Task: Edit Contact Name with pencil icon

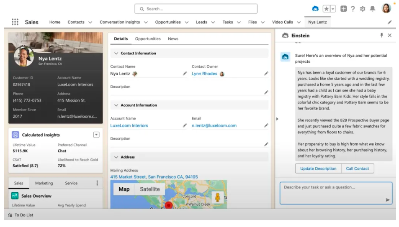Action: 185,74
